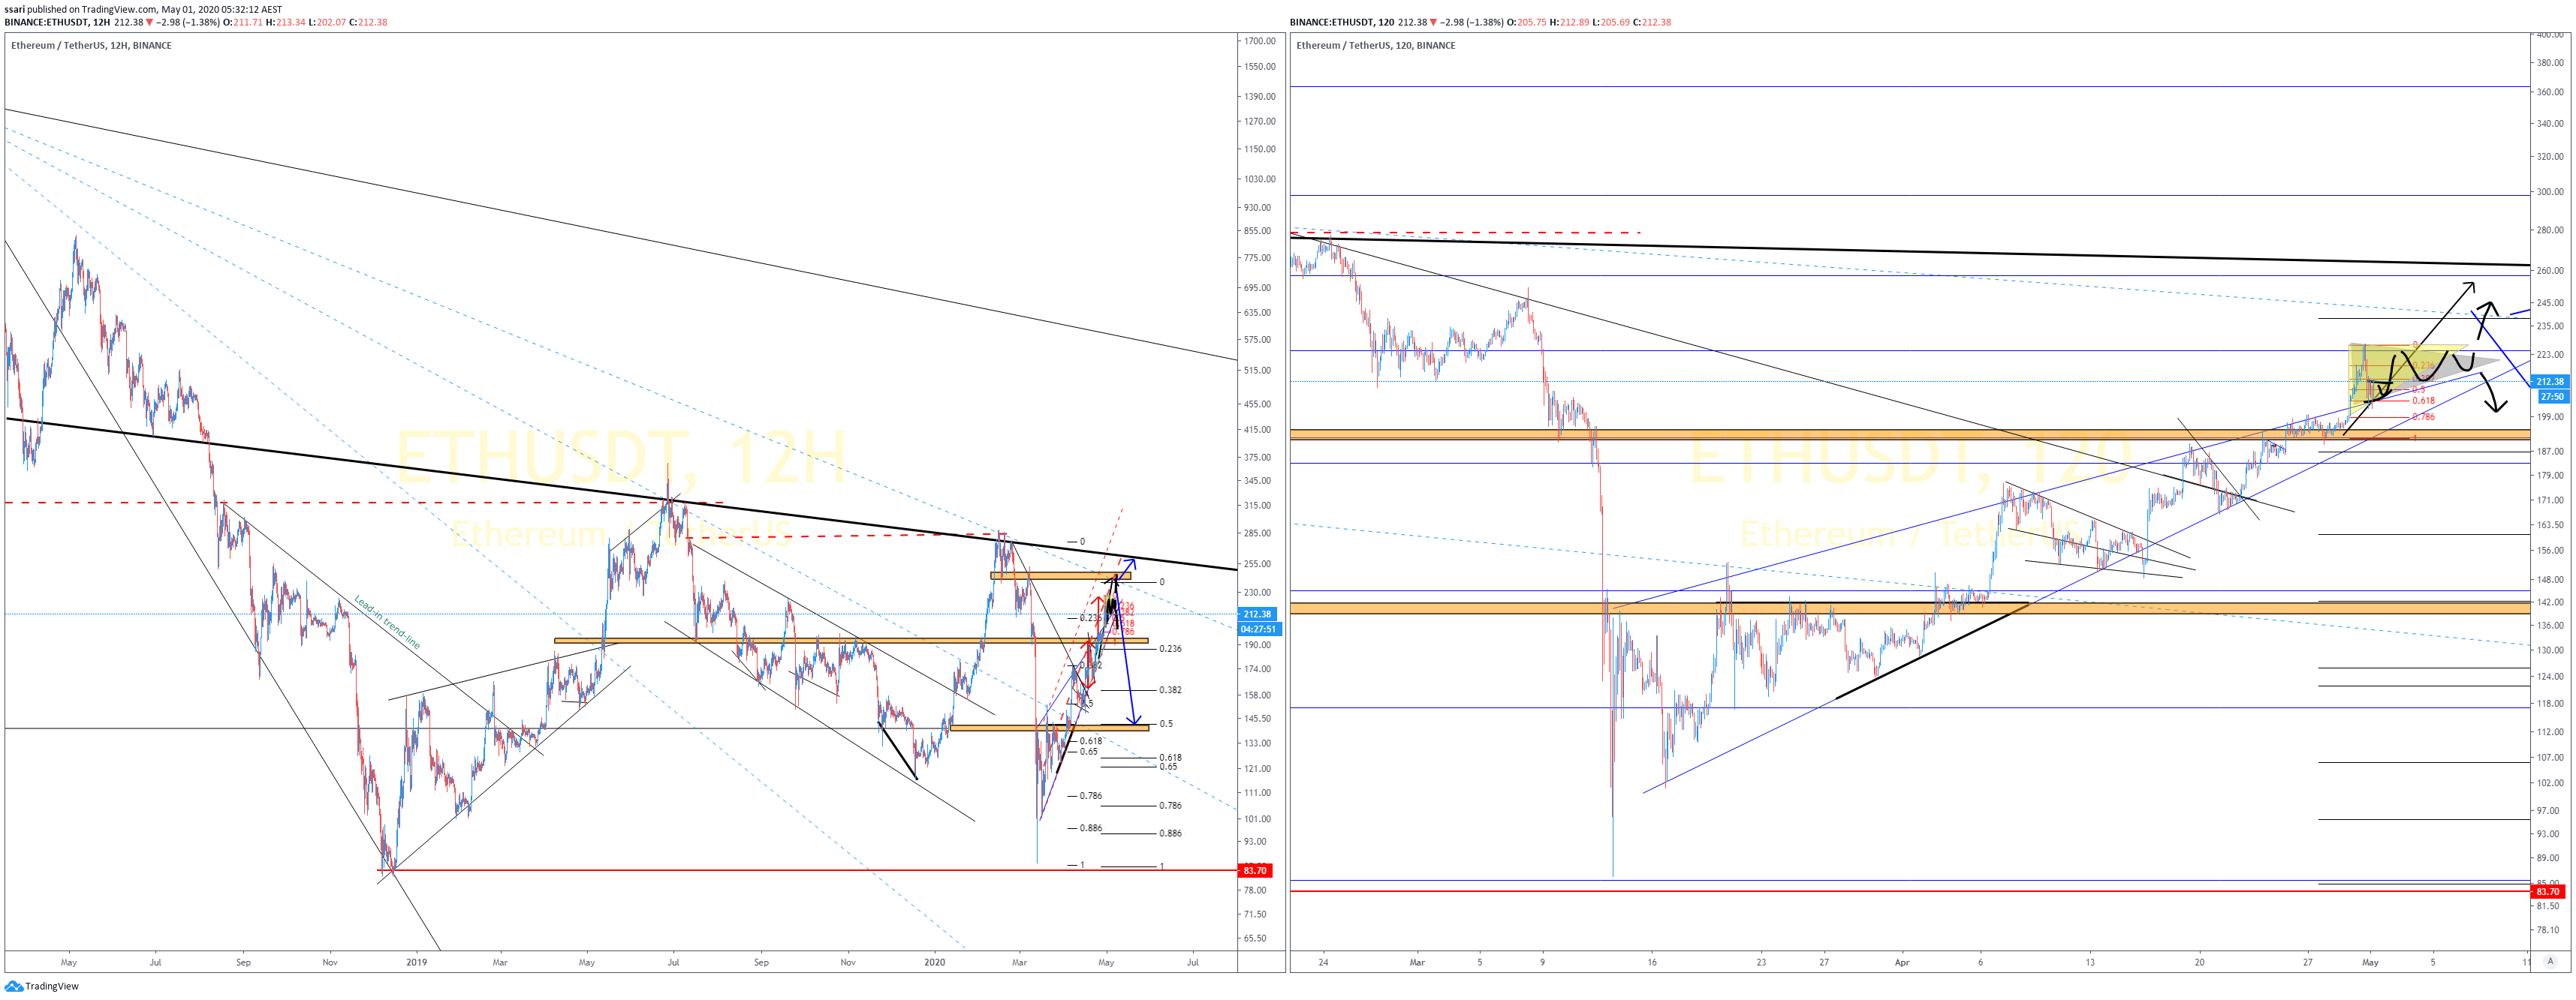Click the '1030.00' price axis label
Viewport: 2576px width, 1000px height.
(x=1259, y=179)
